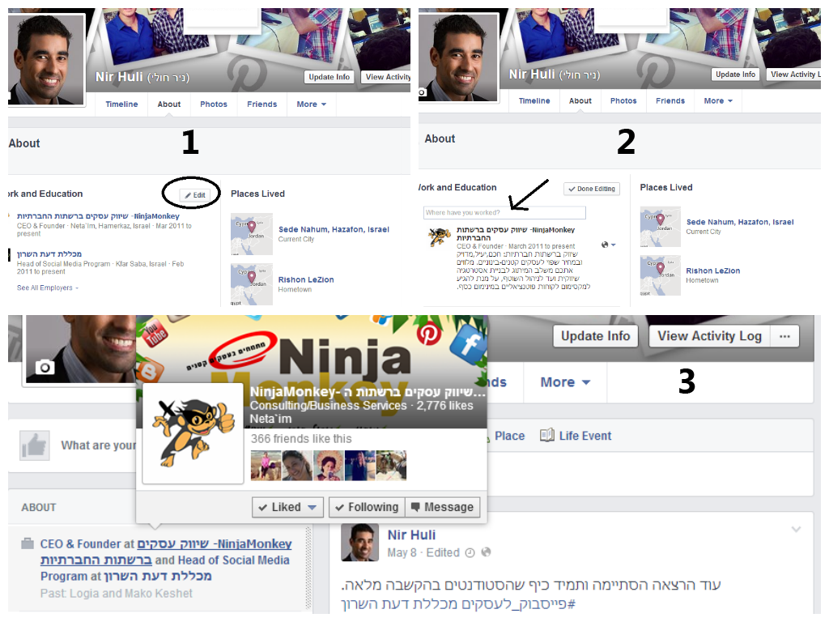The width and height of the screenshot is (829, 622).
Task: Open the three-dots menu next to View Activity Log
Action: (x=784, y=336)
